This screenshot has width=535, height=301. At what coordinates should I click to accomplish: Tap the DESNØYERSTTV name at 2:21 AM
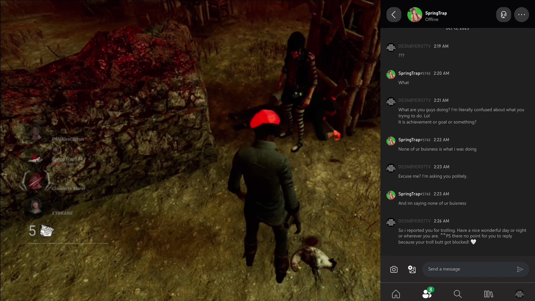414,100
